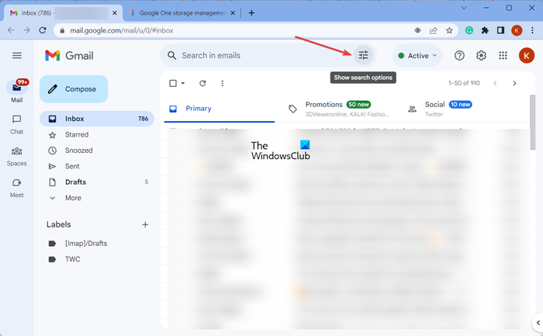Refresh the inbox message list
The height and width of the screenshot is (336, 543).
coord(202,83)
